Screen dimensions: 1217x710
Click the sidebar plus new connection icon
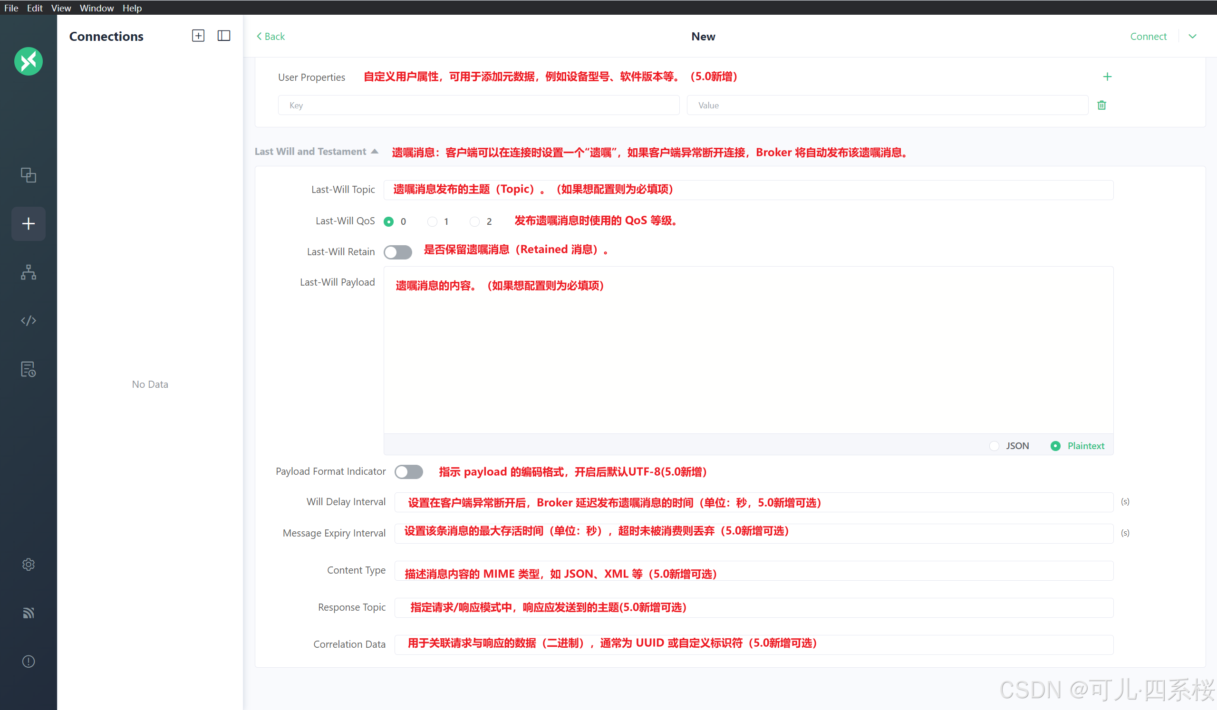pos(29,223)
